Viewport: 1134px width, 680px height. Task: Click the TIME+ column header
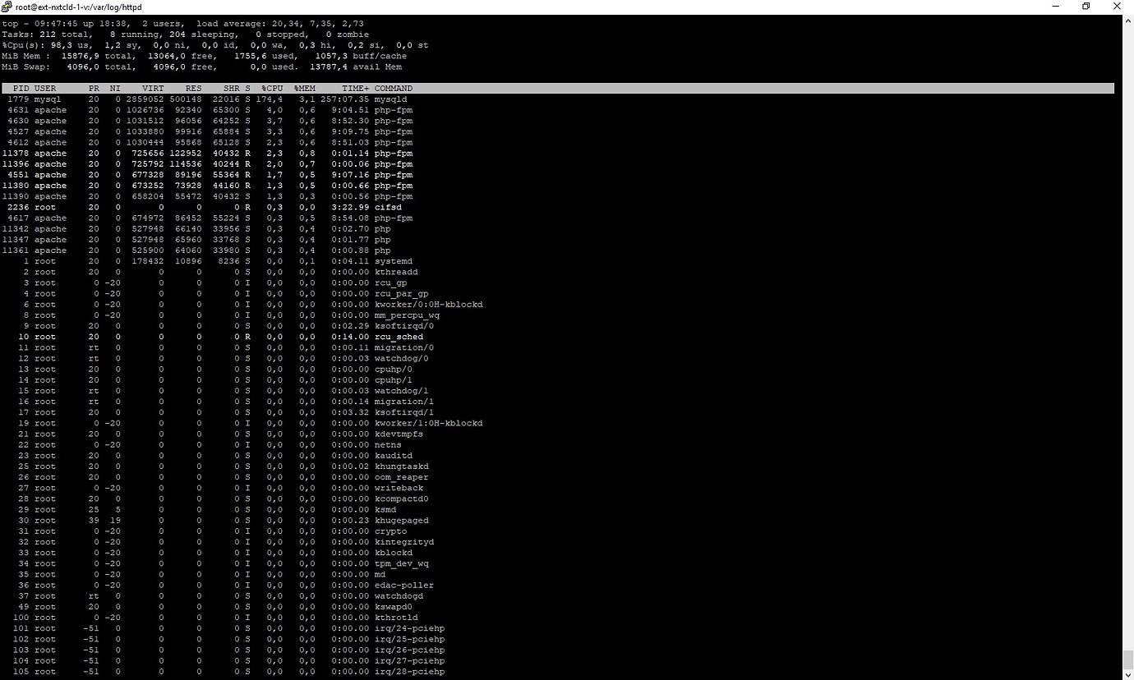[356, 88]
